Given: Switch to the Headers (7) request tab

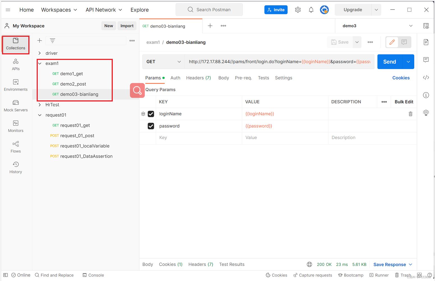Looking at the screenshot, I should tap(198, 78).
